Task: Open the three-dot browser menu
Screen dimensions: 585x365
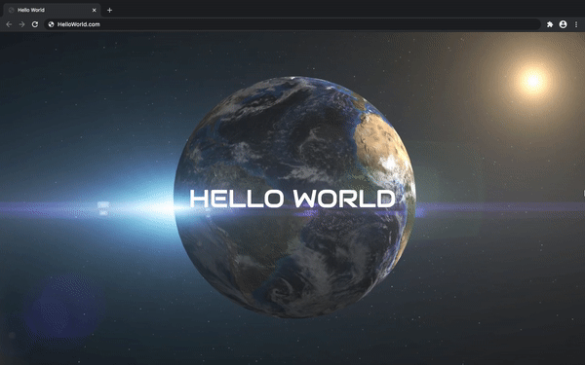Action: pyautogui.click(x=576, y=24)
